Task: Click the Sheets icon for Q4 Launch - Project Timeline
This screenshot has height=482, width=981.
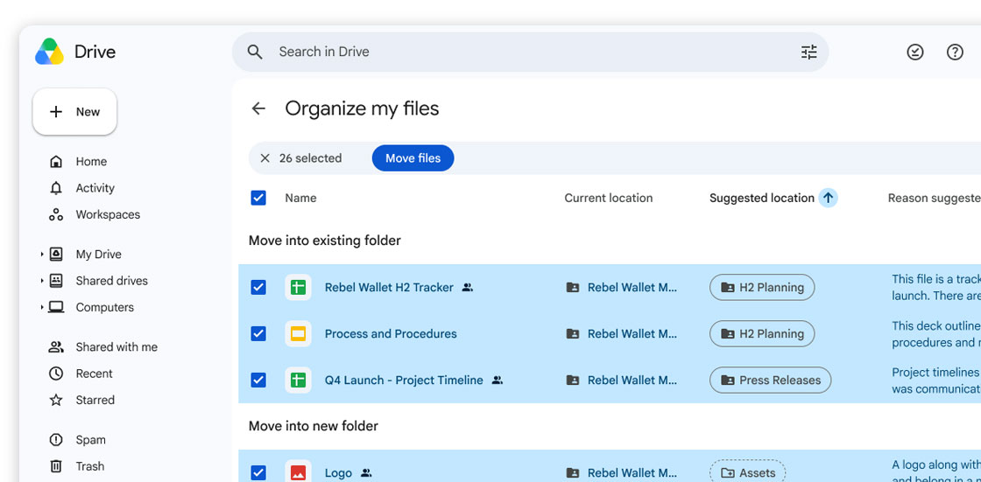Action: click(299, 381)
